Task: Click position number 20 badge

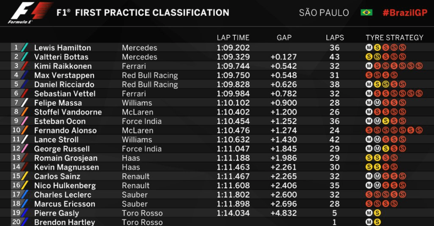Action: click(x=16, y=222)
